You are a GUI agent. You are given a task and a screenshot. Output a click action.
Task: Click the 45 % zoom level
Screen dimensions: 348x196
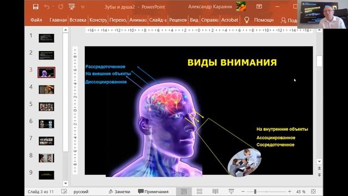click(301, 192)
